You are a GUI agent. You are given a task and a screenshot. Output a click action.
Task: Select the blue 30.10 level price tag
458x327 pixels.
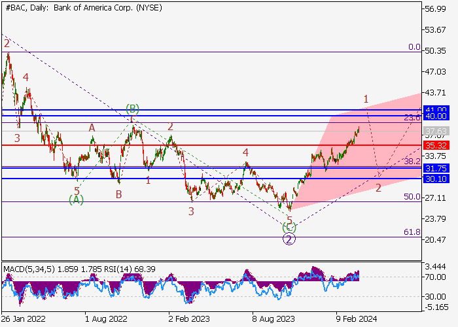(x=436, y=179)
